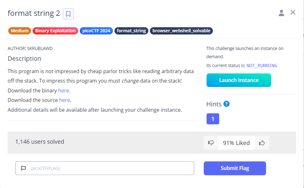Reveal hint number 1
Viewport: 304px width, 188px height.
[213, 119]
